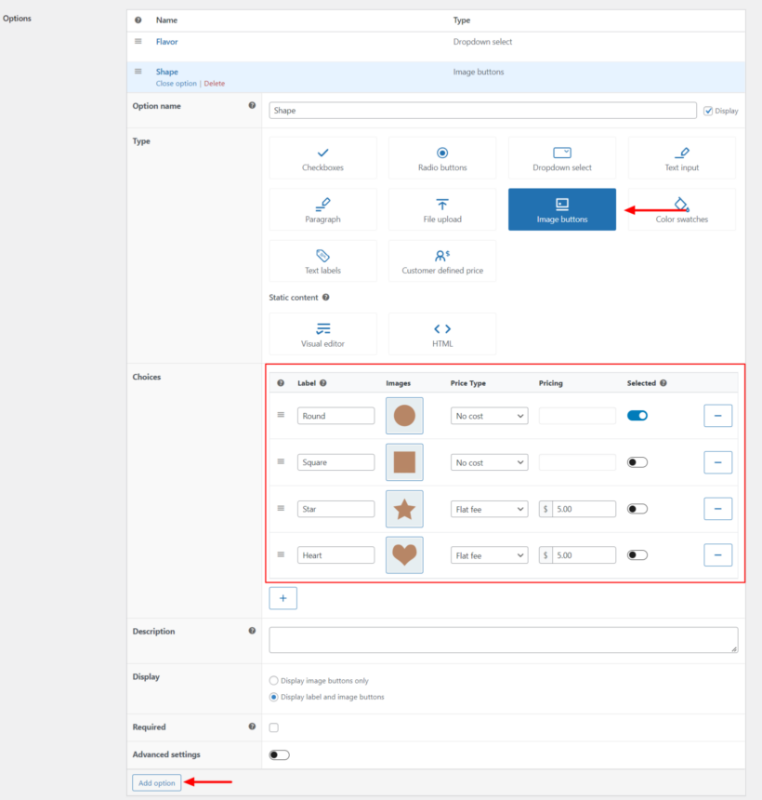Viewport: 762px width, 800px height.
Task: Delete the Shape option
Action: (x=215, y=83)
